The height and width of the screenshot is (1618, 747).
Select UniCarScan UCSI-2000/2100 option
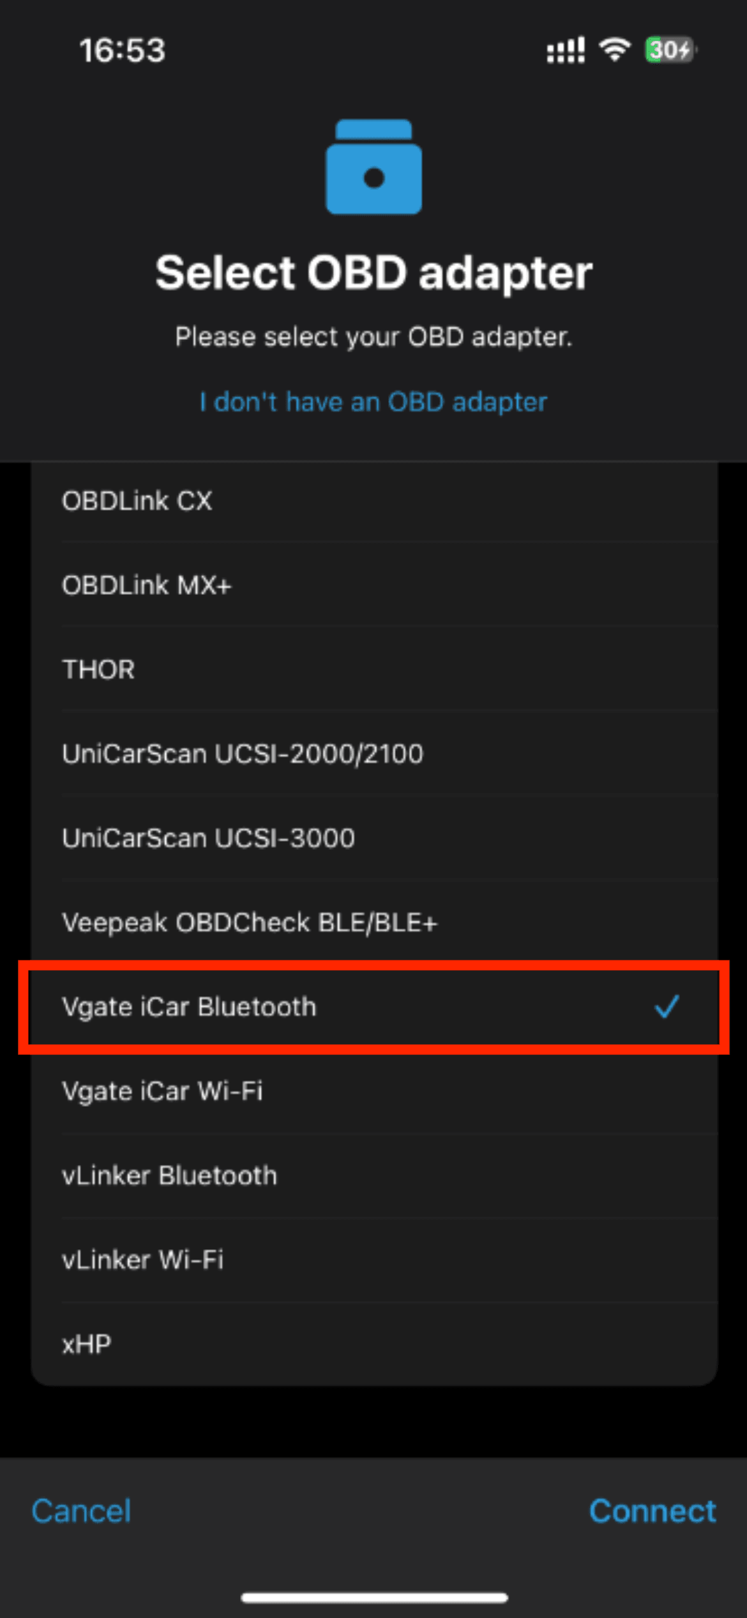click(x=374, y=753)
